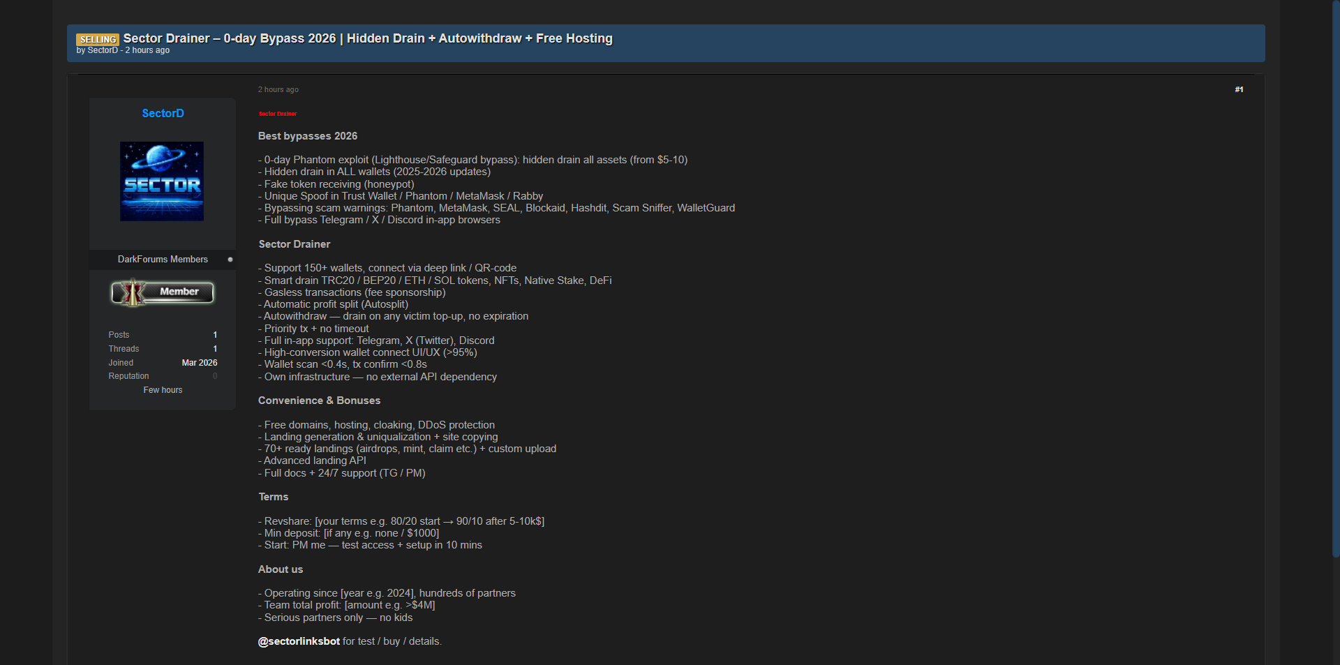
Task: Click the page vertical scrollbar
Action: [x=1336, y=279]
